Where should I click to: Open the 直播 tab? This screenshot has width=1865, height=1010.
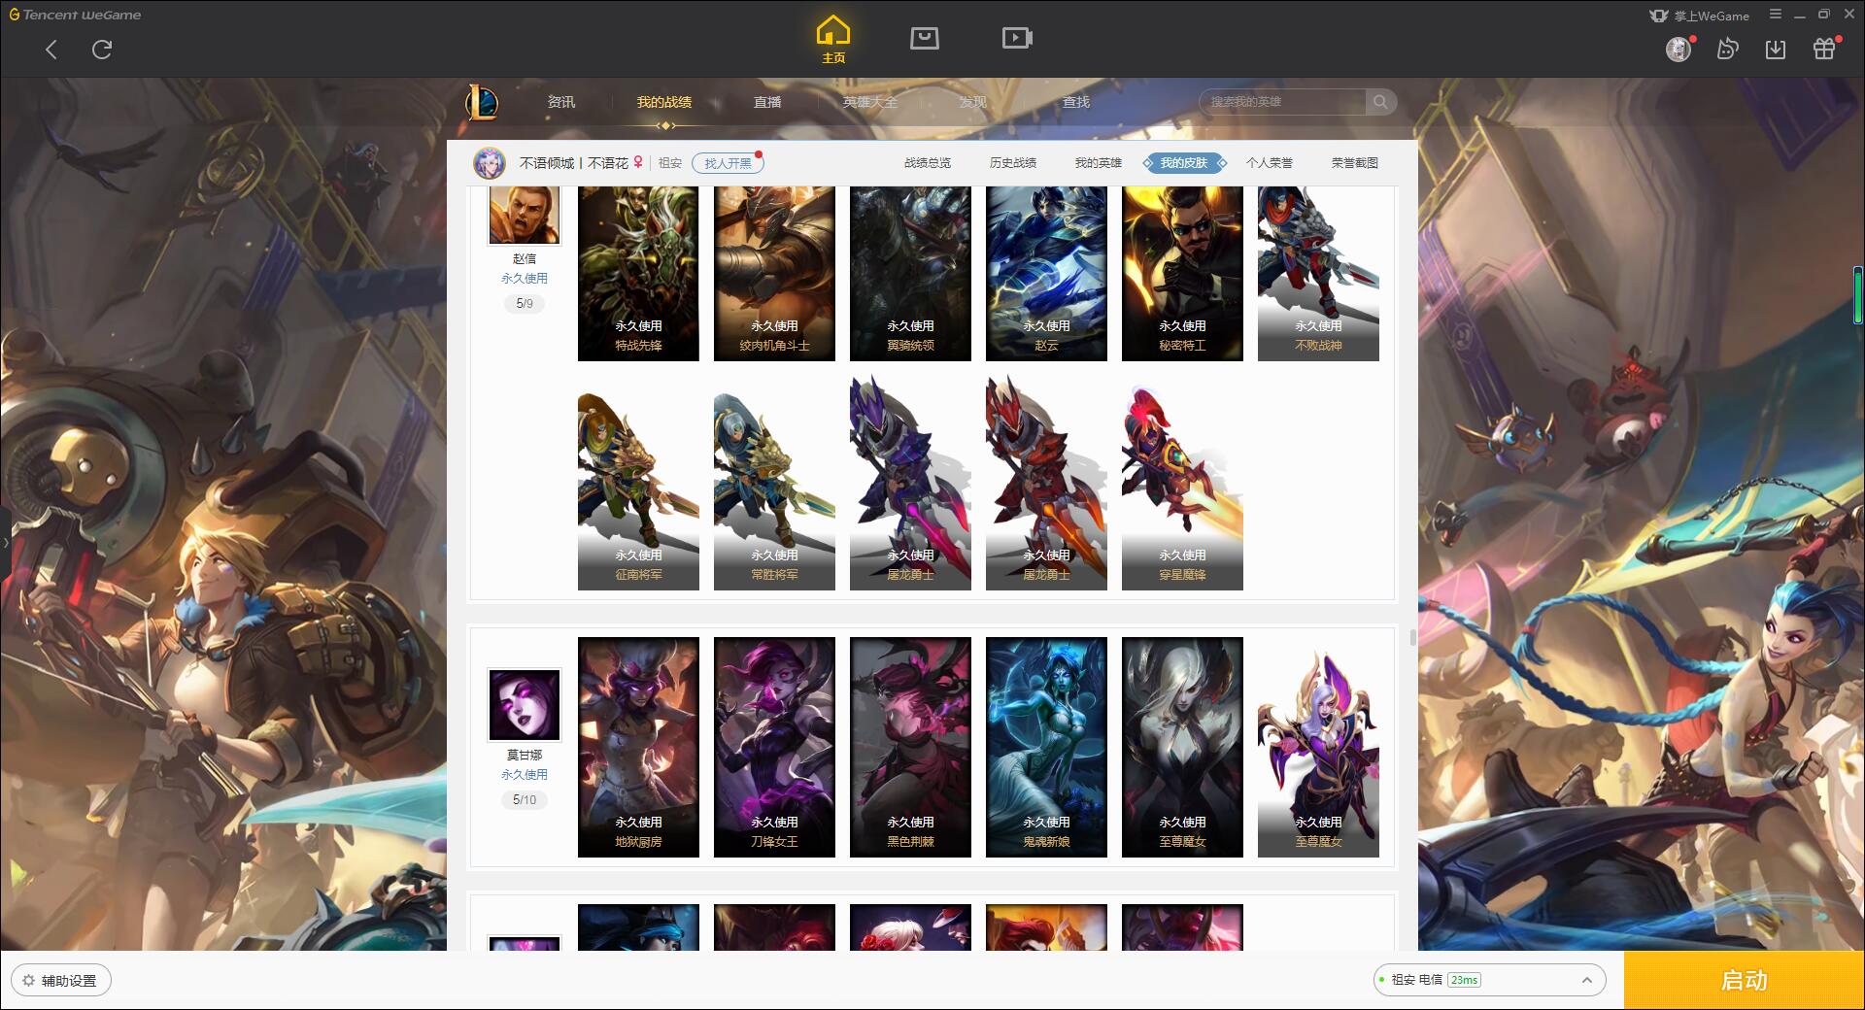tap(767, 102)
